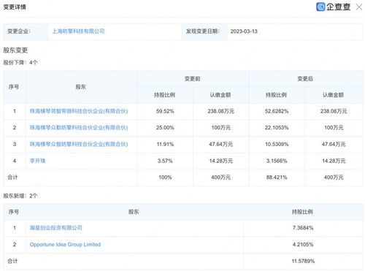Open the shareholder link holding 25.00% before
This screenshot has height=271, width=365.
pyautogui.click(x=79, y=128)
